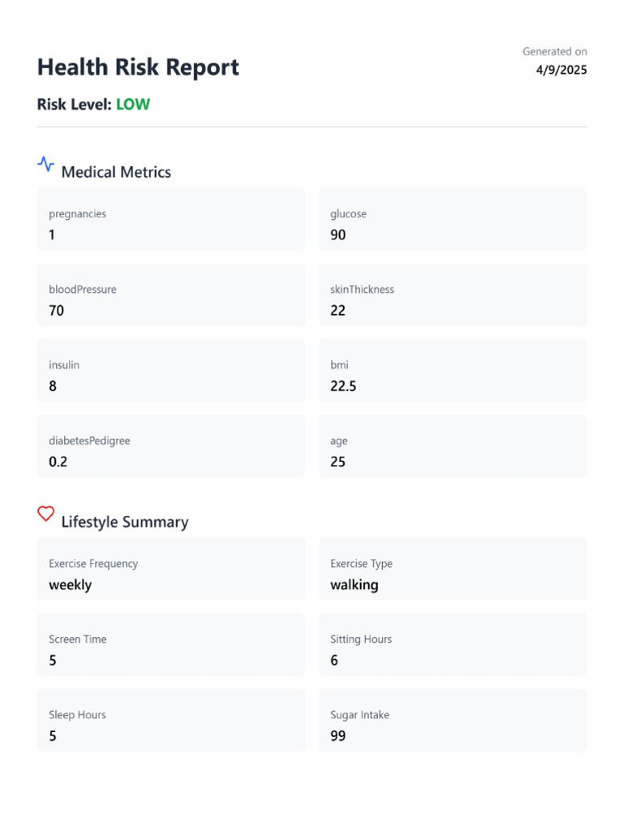Select the Sleep Hours card
Screen dimensions: 623x831
[171, 721]
